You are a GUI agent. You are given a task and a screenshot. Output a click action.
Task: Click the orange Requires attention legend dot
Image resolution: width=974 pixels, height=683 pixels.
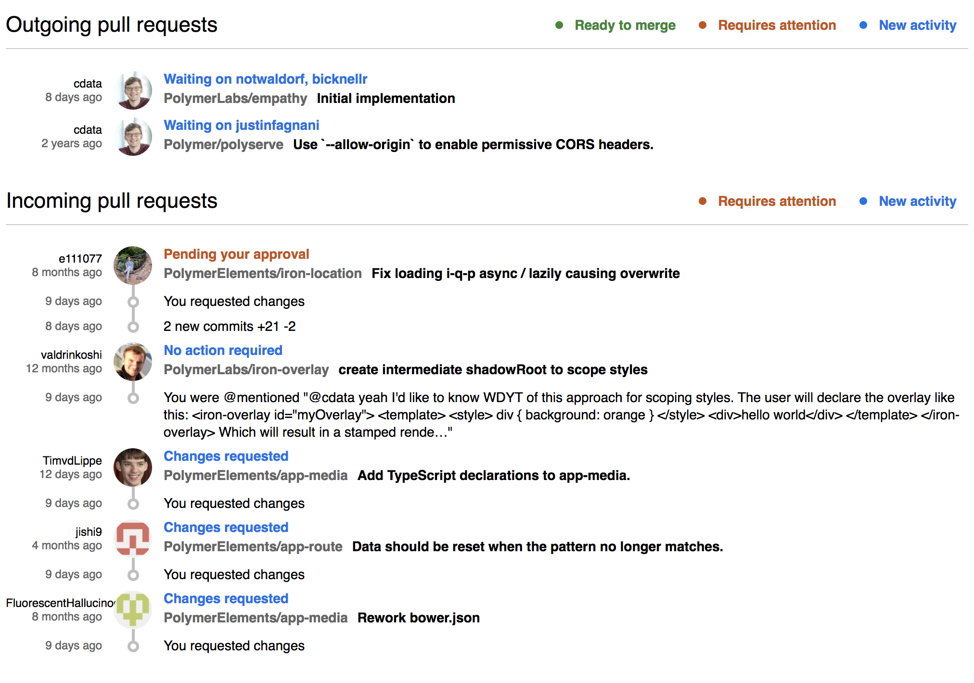pyautogui.click(x=703, y=25)
